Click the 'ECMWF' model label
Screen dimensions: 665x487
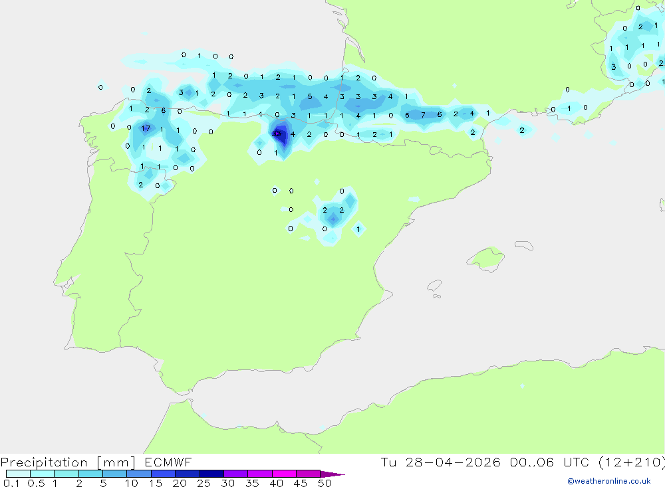(168, 462)
